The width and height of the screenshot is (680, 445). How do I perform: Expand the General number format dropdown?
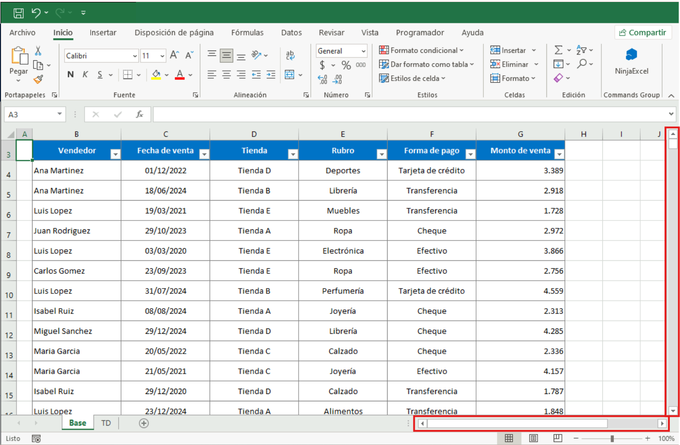363,51
